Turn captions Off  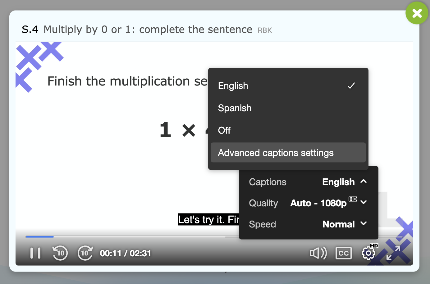coord(224,131)
